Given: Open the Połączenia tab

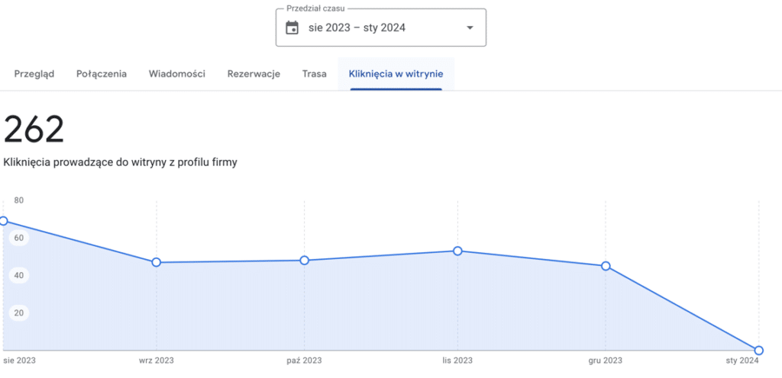Looking at the screenshot, I should coord(102,74).
